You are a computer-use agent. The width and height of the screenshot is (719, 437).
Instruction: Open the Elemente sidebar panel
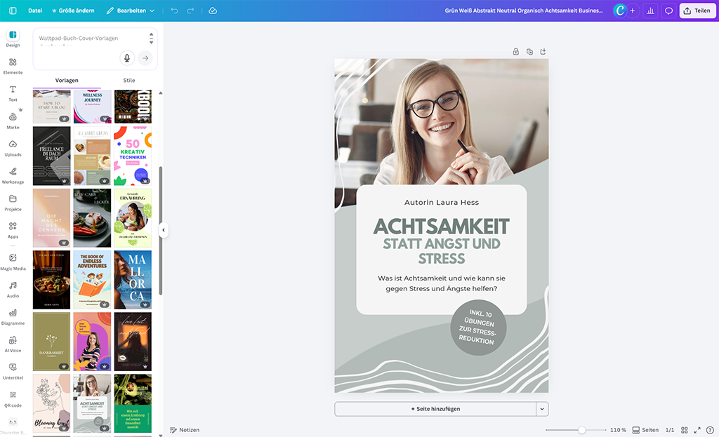13,66
